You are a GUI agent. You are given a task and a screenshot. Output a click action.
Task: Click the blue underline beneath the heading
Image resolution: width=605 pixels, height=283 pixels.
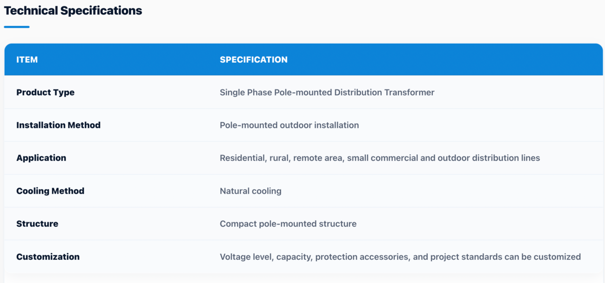(x=17, y=27)
